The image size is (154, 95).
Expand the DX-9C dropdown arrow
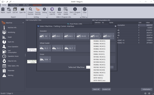pyautogui.click(x=88, y=36)
